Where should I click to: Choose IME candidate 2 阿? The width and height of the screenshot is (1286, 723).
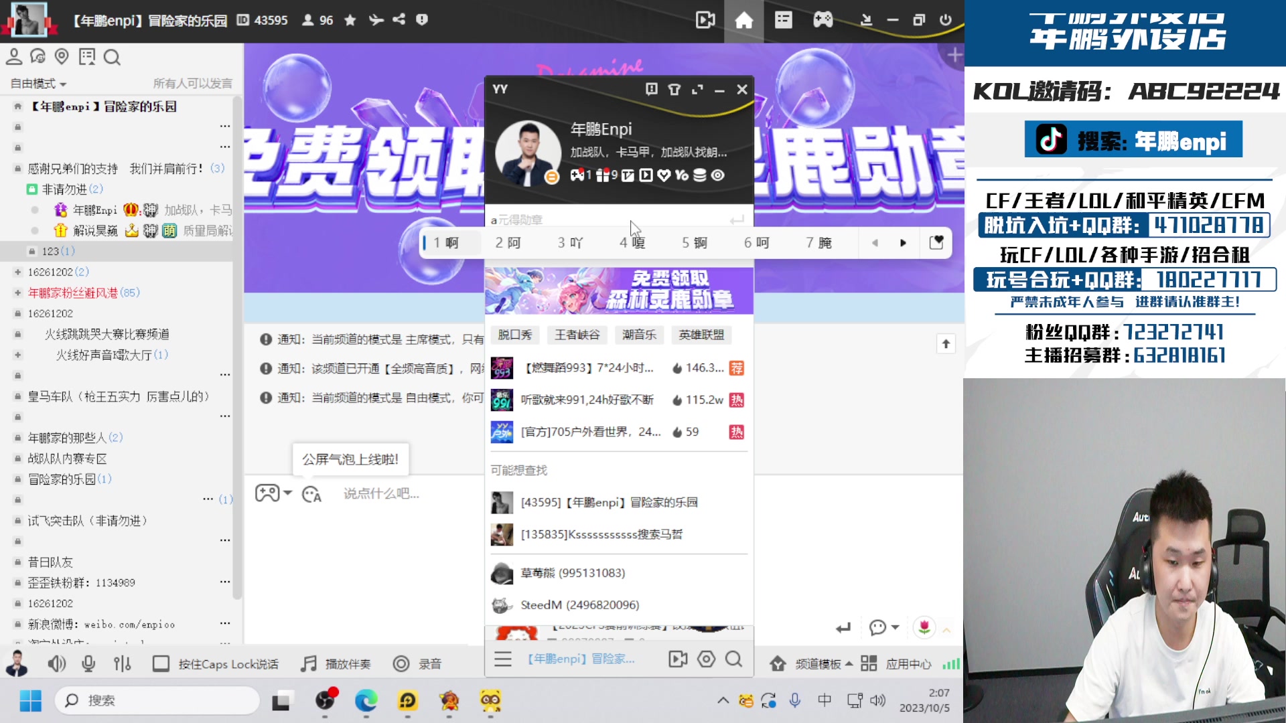click(508, 242)
